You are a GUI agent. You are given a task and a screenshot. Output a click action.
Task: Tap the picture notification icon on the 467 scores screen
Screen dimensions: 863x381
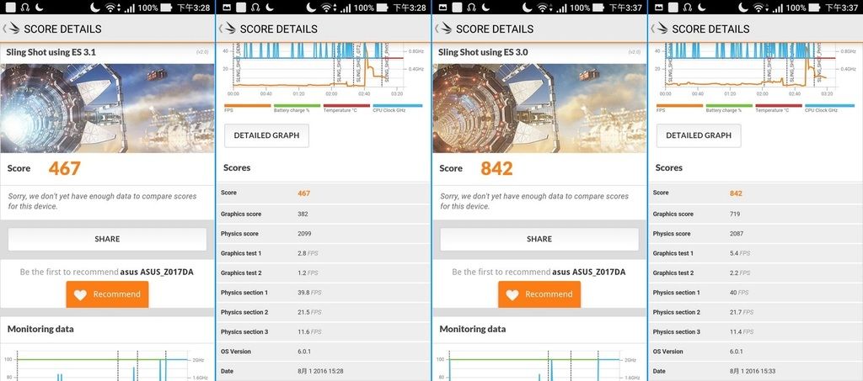(x=226, y=8)
